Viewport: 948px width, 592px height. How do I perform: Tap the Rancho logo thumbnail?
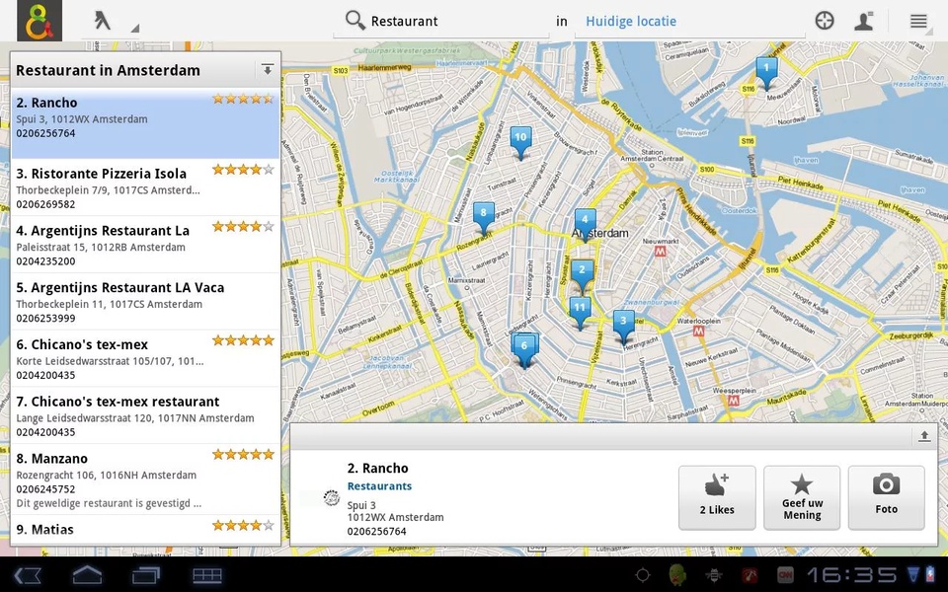(331, 497)
